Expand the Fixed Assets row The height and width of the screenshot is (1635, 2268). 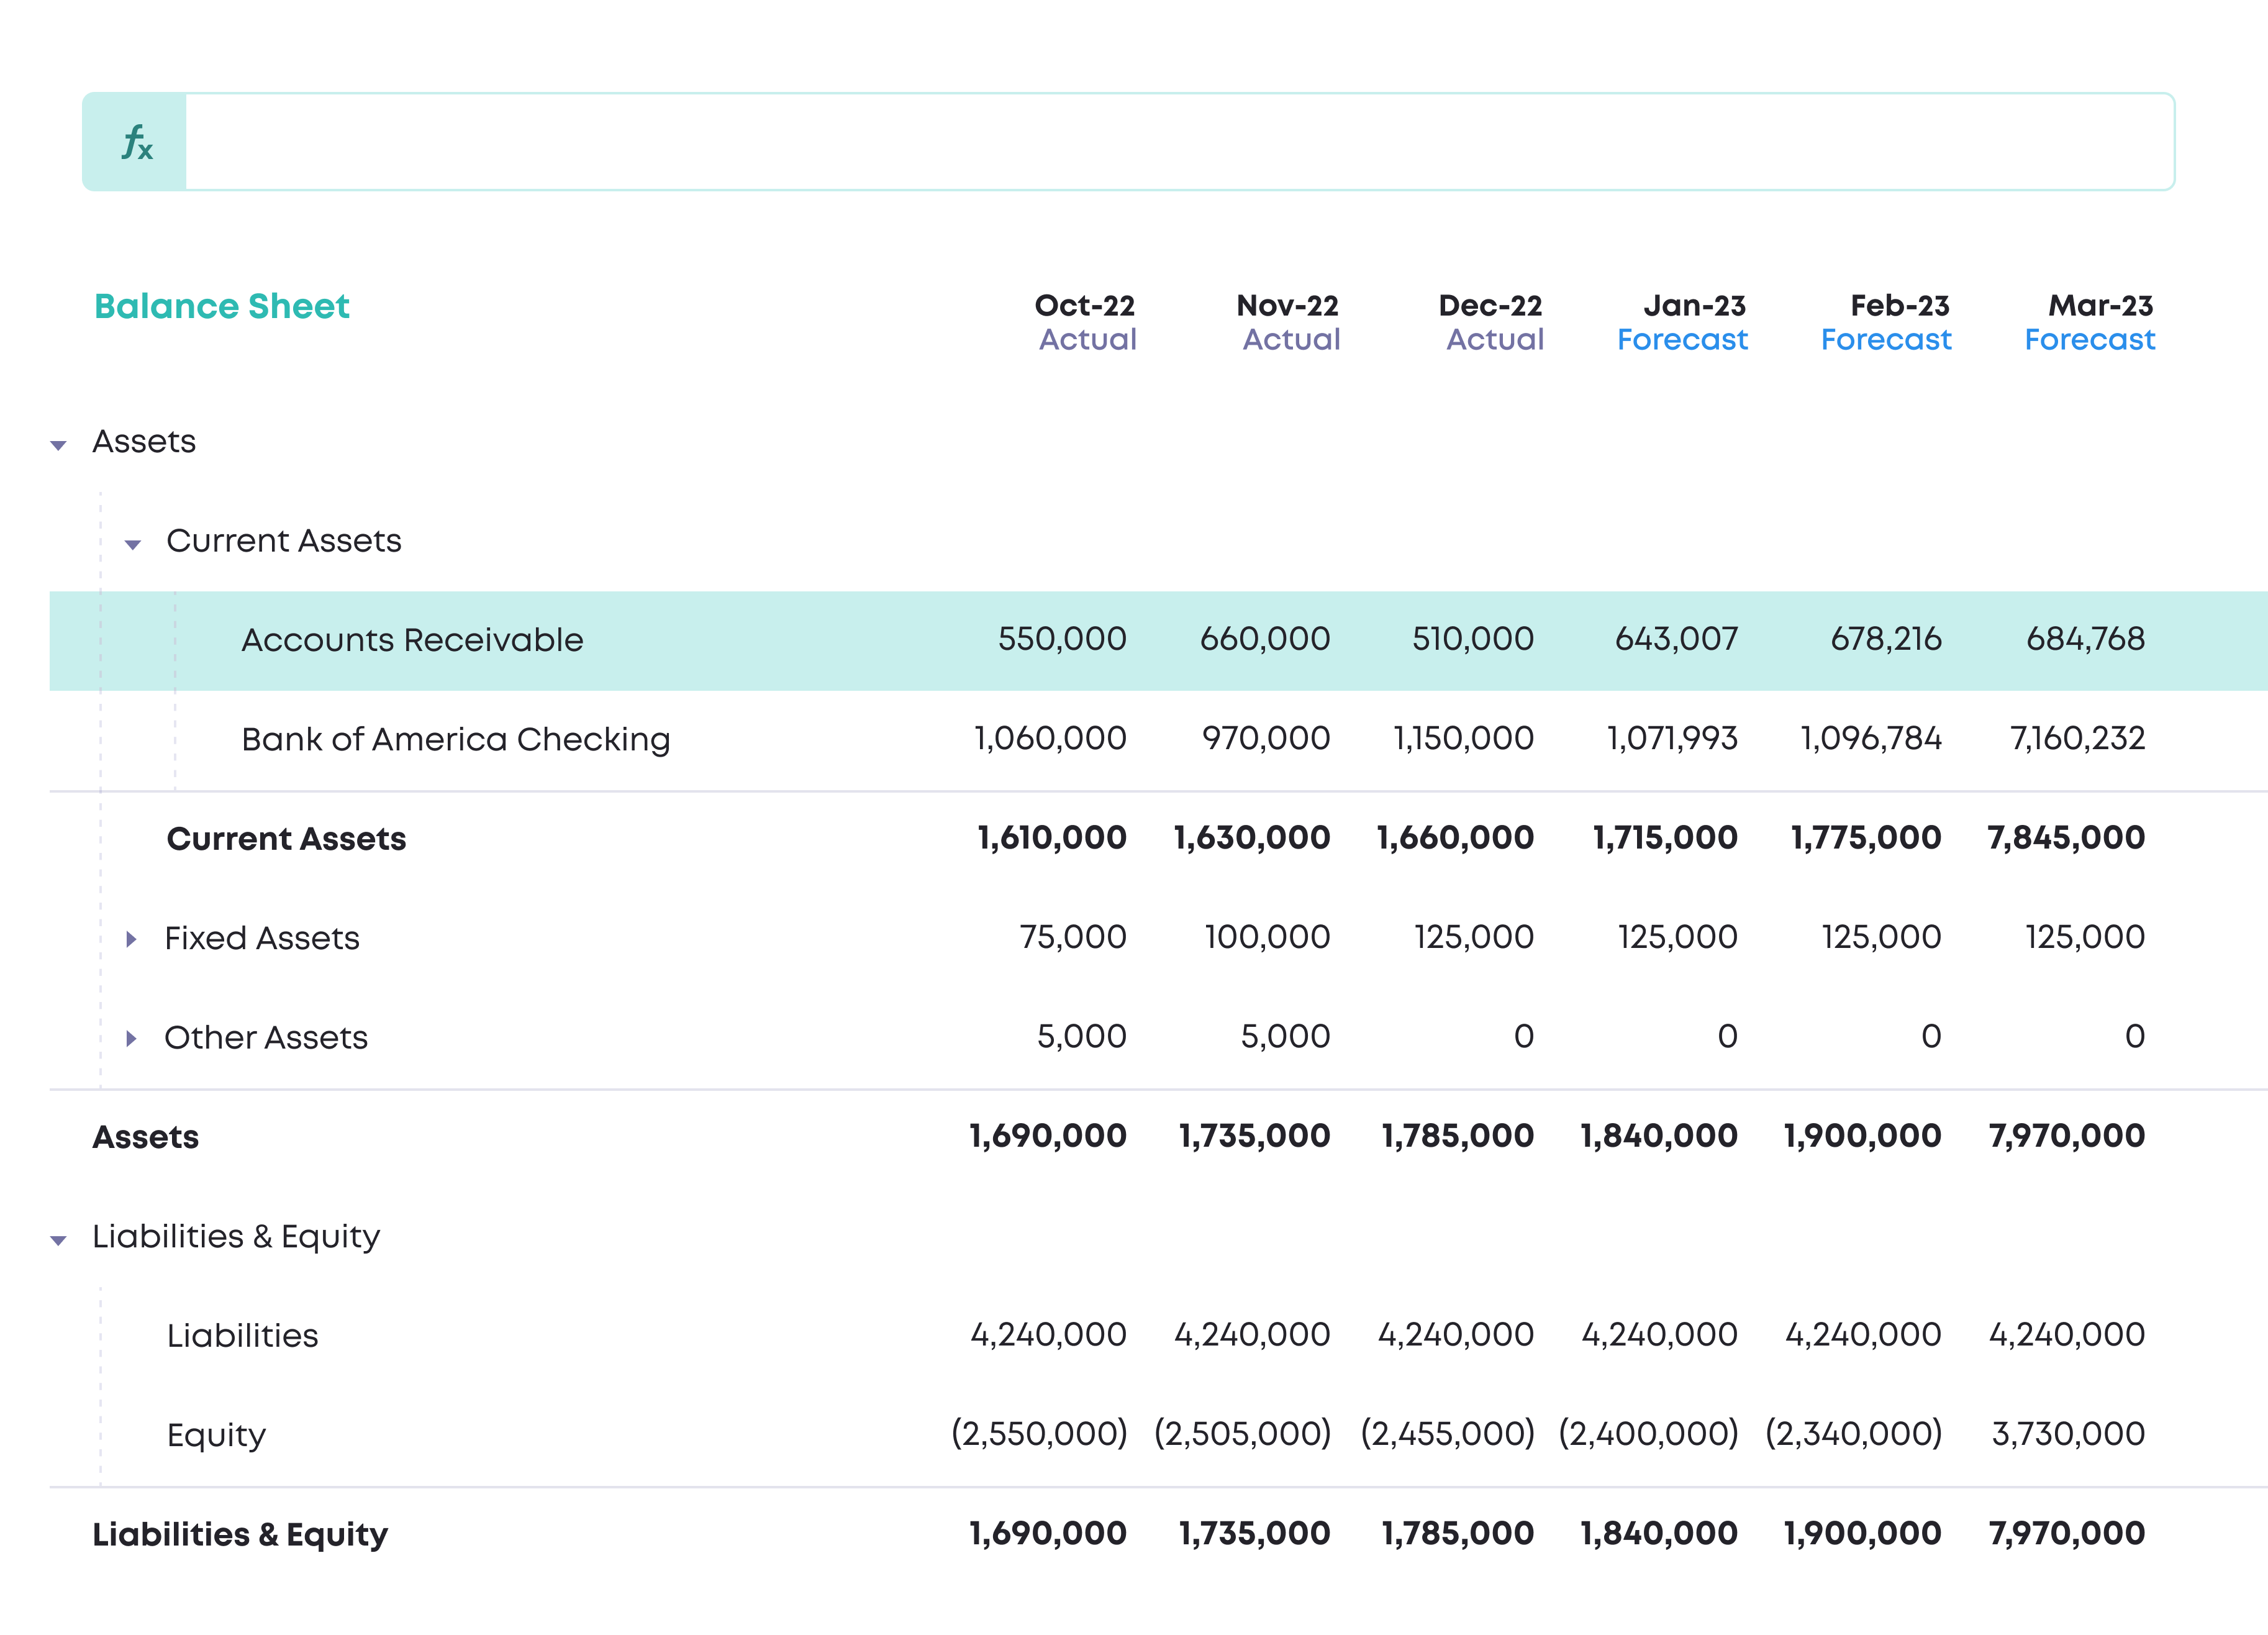pos(131,939)
